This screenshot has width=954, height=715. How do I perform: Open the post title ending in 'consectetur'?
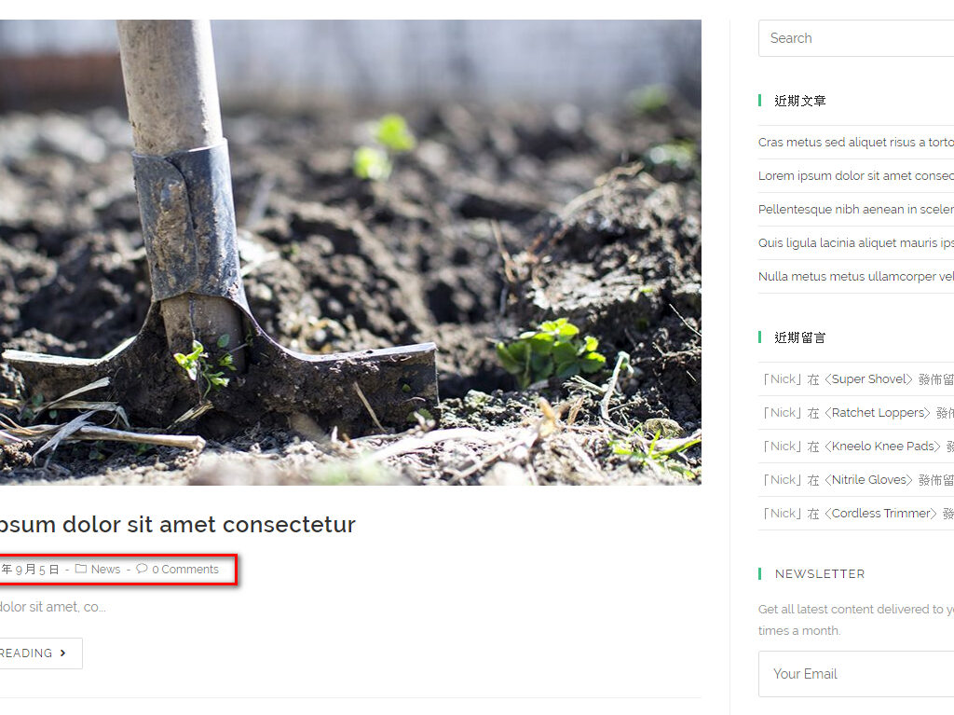[178, 525]
